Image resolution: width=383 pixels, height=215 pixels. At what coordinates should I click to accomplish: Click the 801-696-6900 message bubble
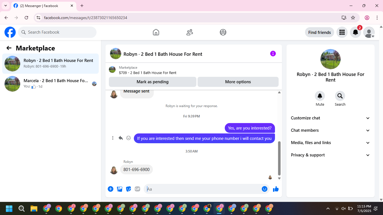pyautogui.click(x=136, y=170)
